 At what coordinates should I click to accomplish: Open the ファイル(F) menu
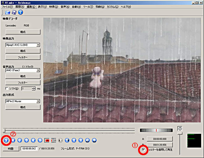pyautogui.click(x=7, y=7)
